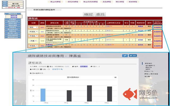Click class time link 2ABJX-CS
The image size is (170, 106).
point(110,45)
